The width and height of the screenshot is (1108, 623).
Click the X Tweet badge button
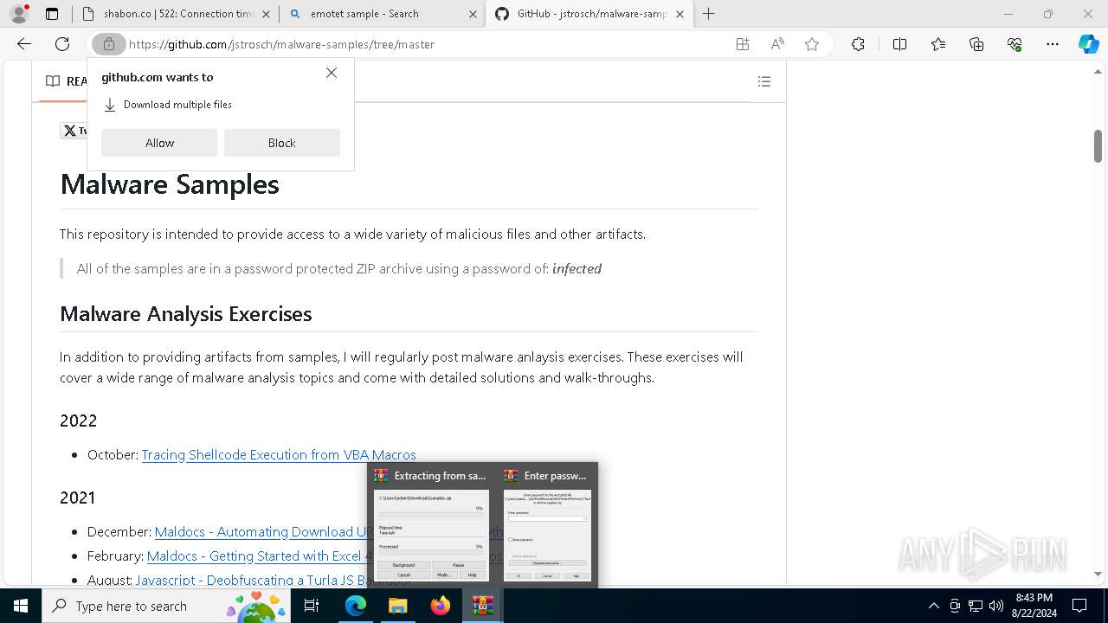(x=74, y=131)
